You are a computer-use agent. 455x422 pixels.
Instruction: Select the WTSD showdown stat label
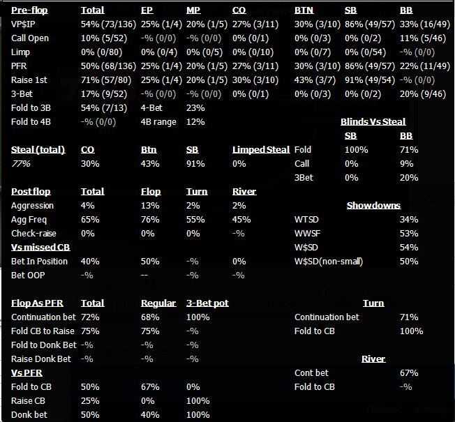307,219
